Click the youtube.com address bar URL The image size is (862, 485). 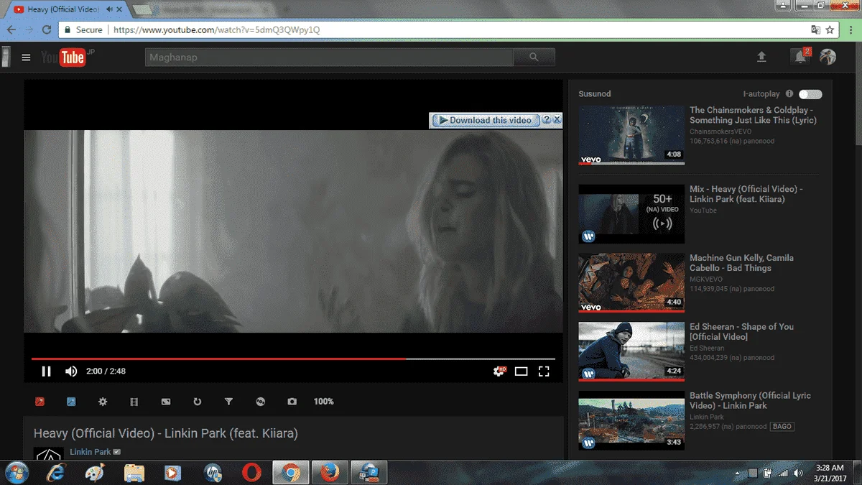[x=217, y=30]
